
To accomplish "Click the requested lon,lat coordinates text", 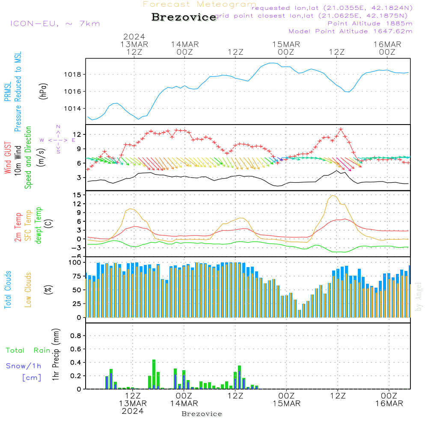I will [332, 8].
